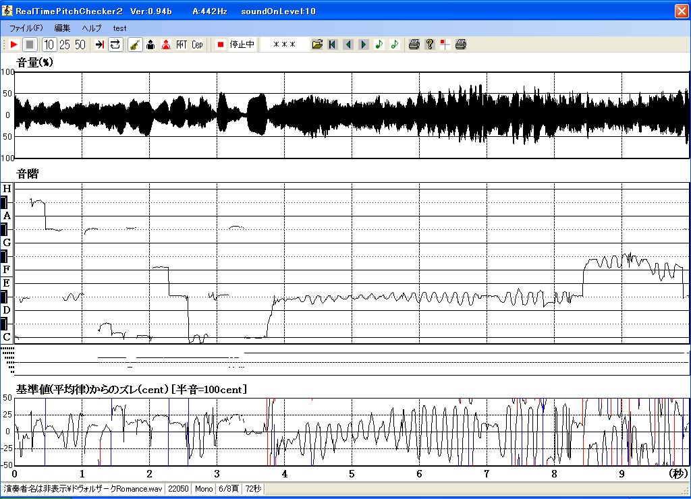
Task: Click the green note icon beside next-page arrow
Action: [379, 45]
